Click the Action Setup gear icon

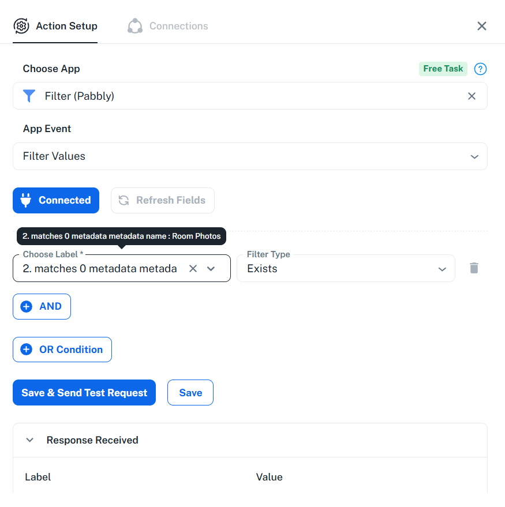tap(21, 26)
